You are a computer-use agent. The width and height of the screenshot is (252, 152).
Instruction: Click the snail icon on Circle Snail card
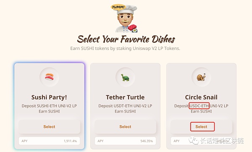201,77
